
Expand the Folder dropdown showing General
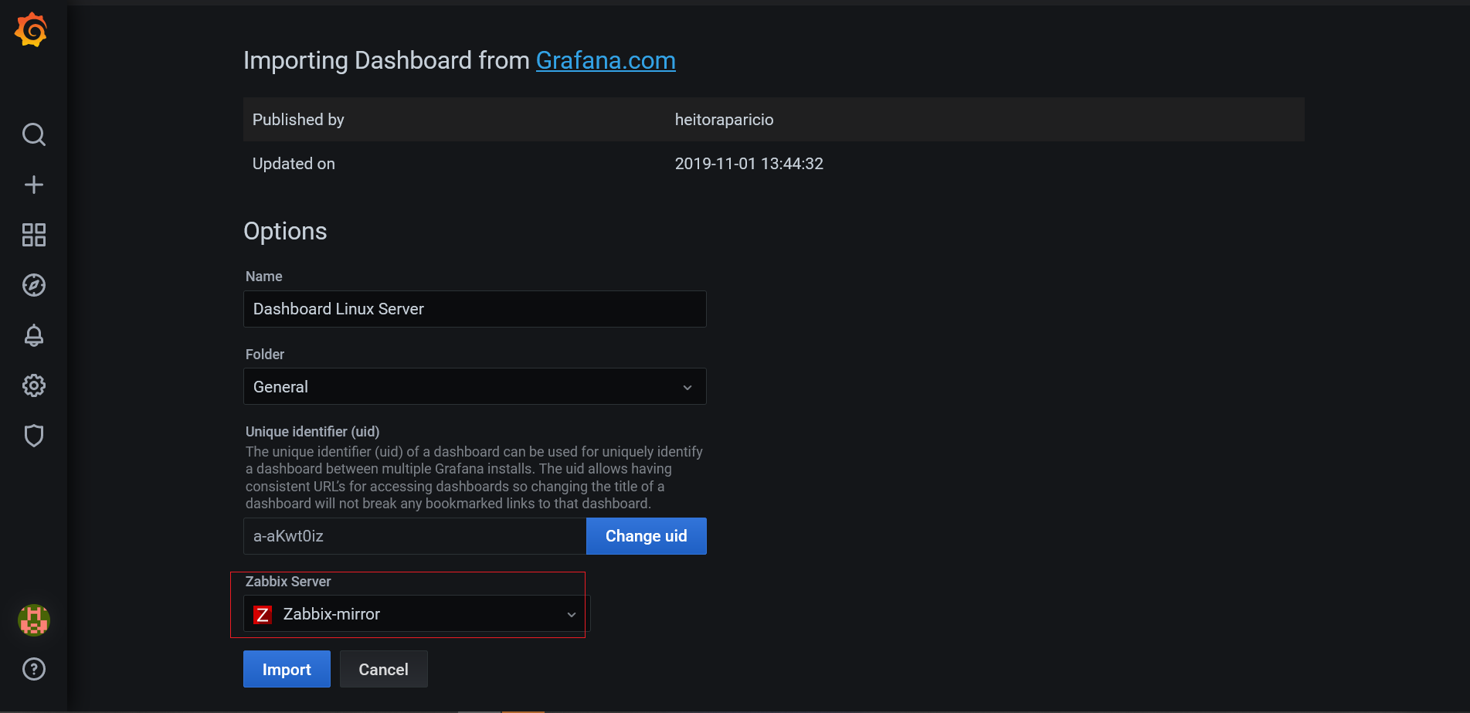(x=463, y=386)
